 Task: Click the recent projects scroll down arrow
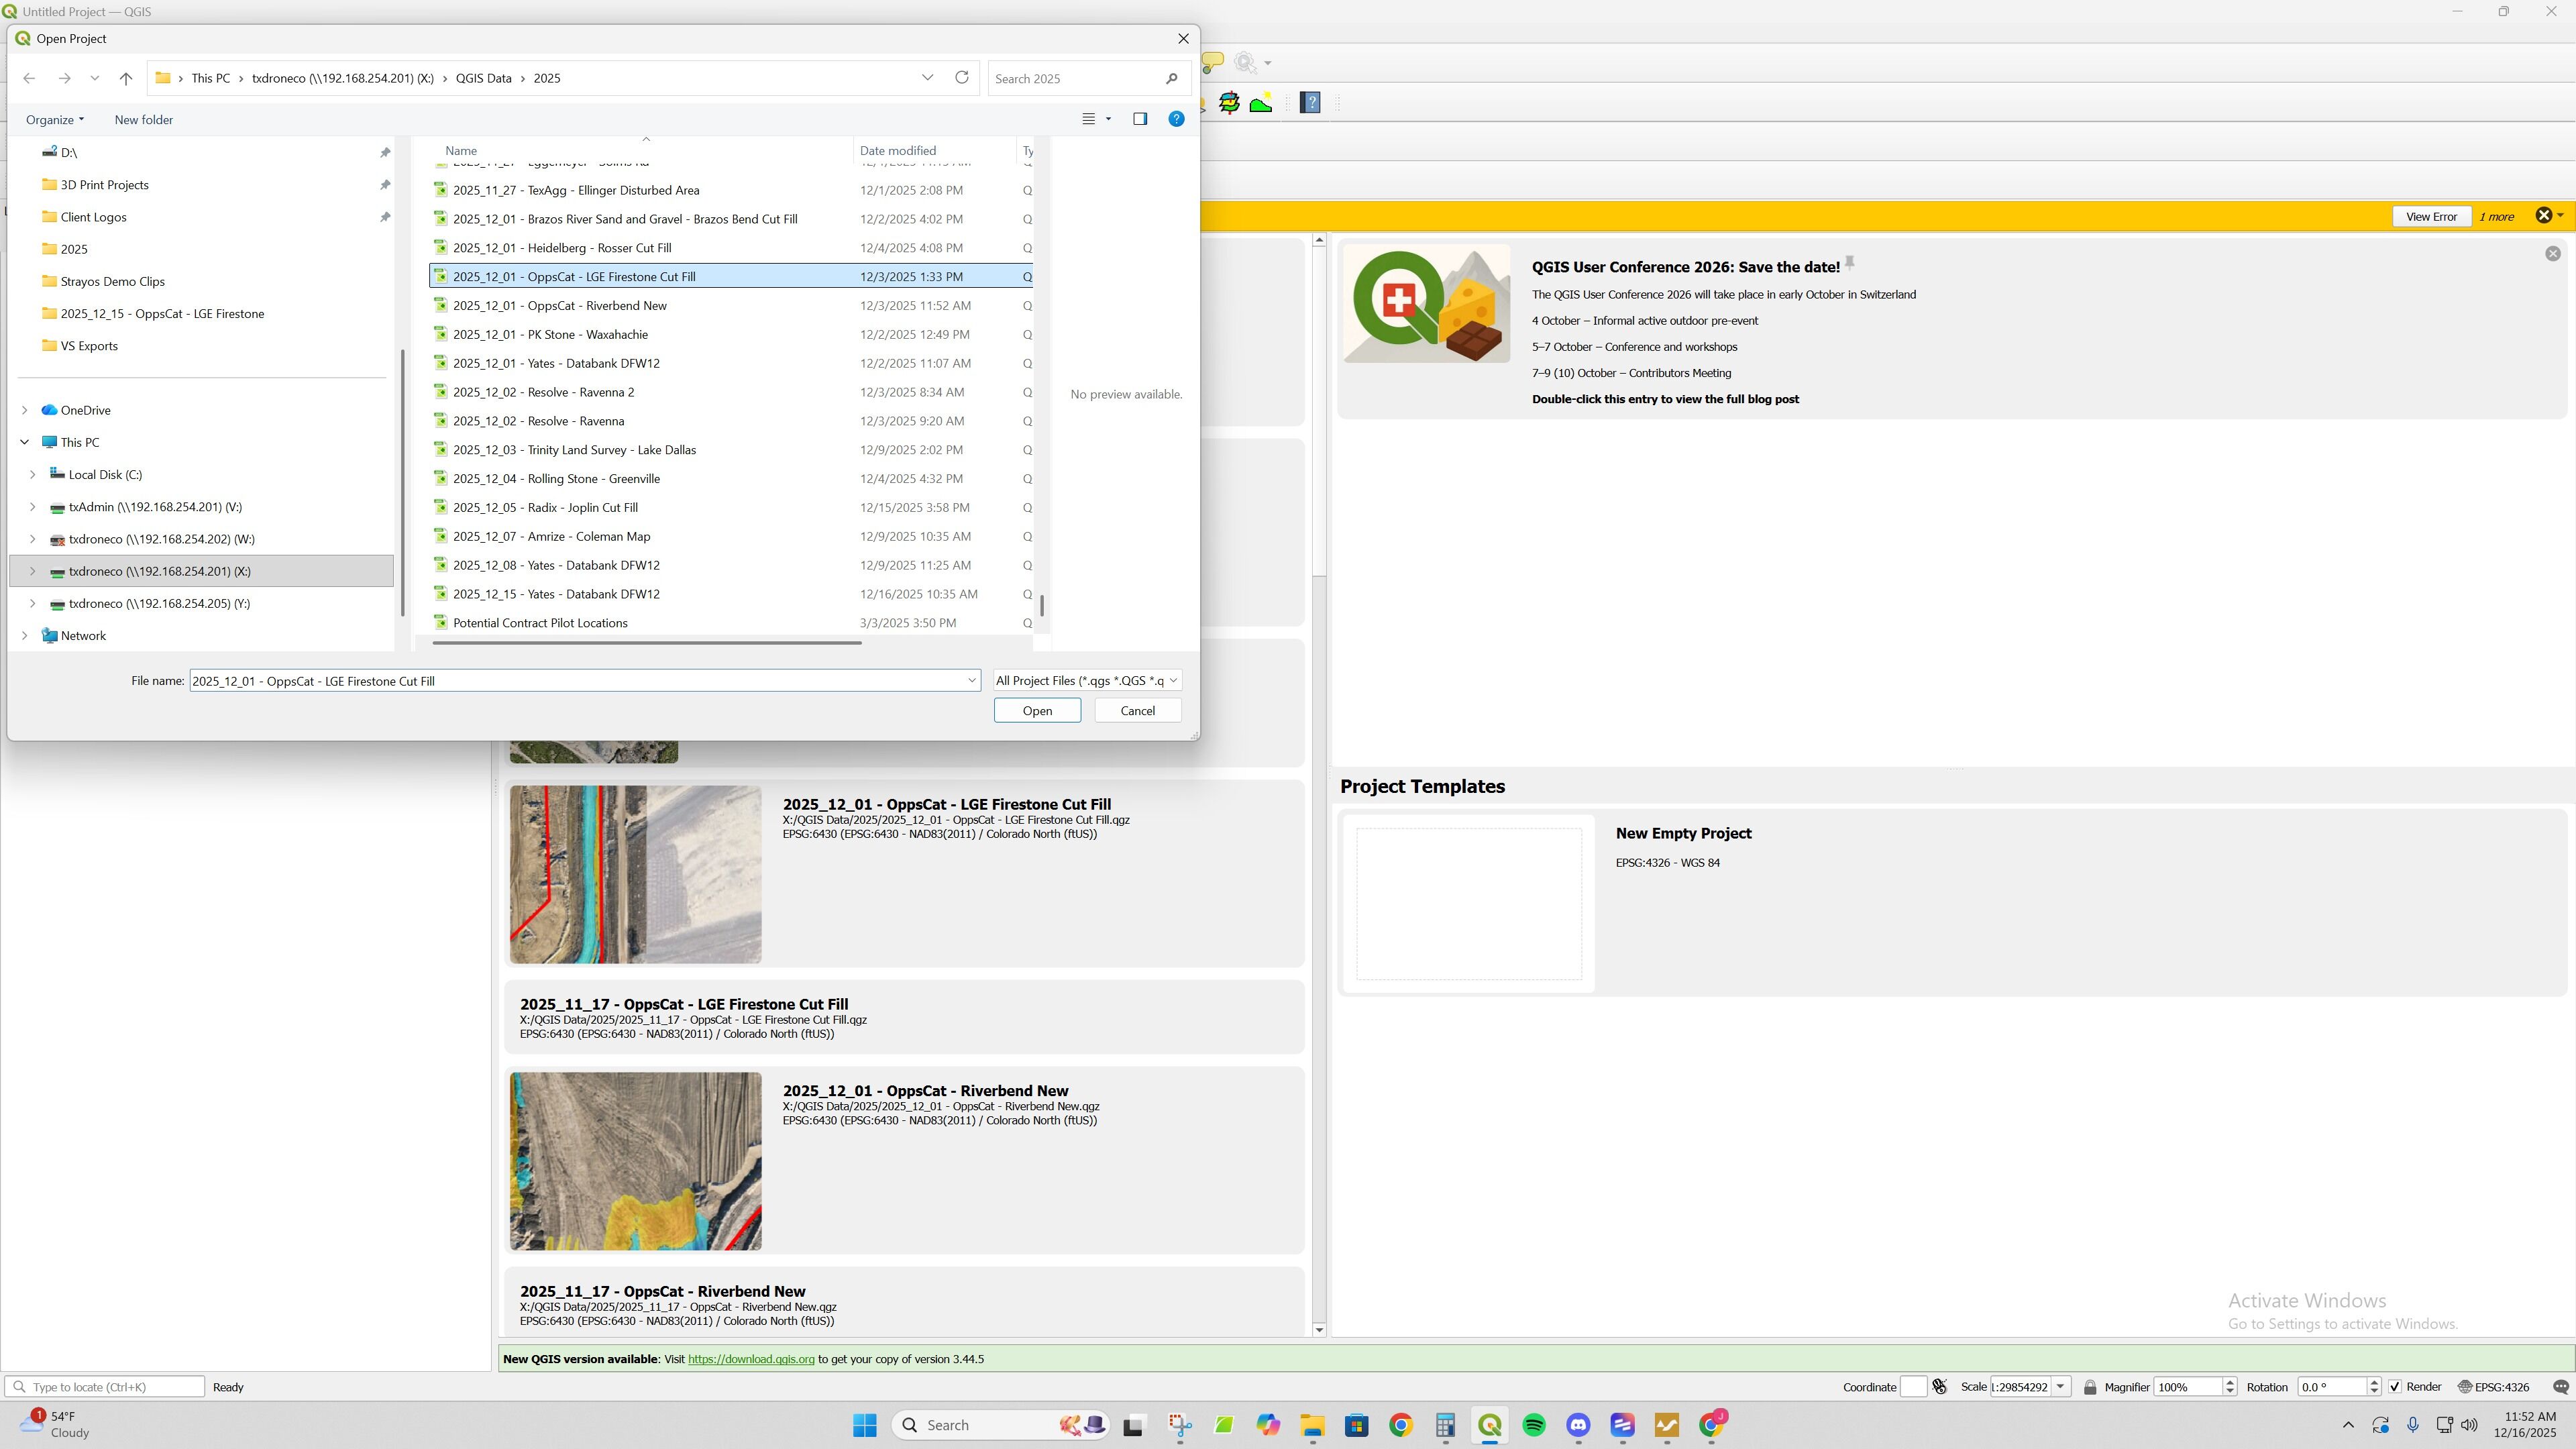(1319, 1330)
